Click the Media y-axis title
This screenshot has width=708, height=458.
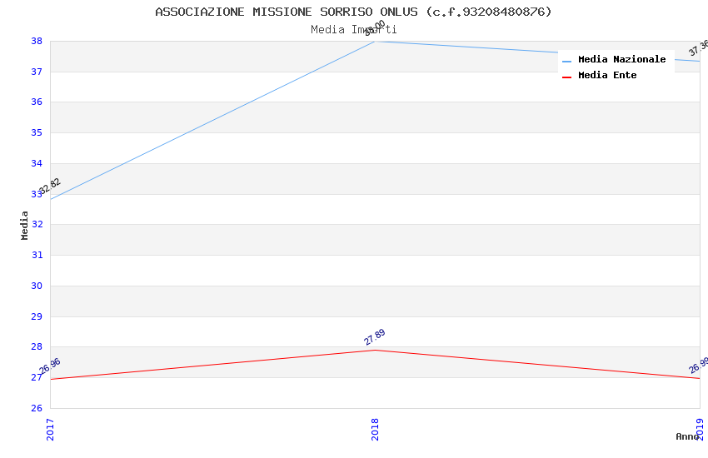click(x=24, y=225)
